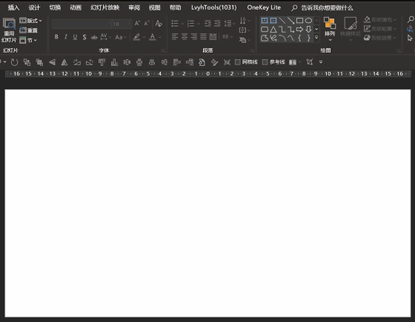Pick the straight line shape

coord(282,21)
